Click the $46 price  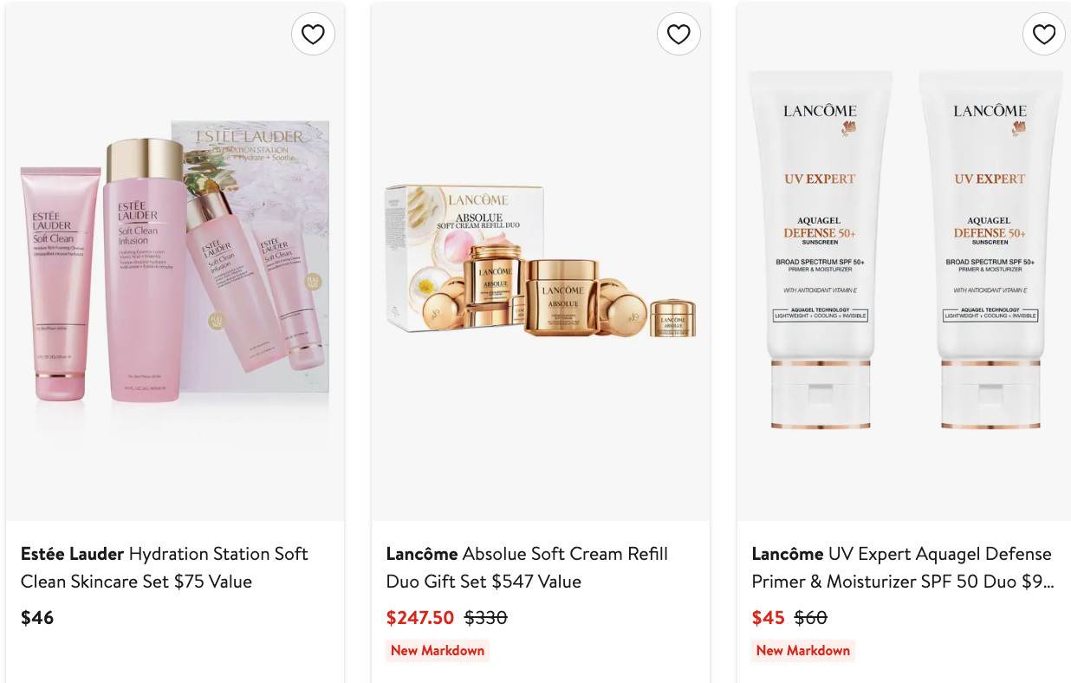pyautogui.click(x=37, y=618)
